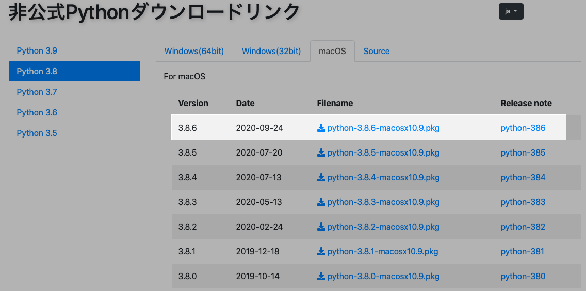Open the python-386 release note link
Viewport: 586px width, 291px height.
523,128
